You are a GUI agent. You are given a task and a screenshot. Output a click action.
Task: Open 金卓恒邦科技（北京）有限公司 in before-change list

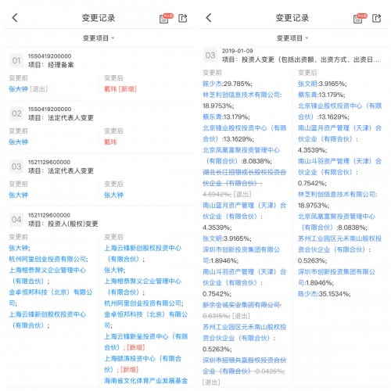[51, 298]
